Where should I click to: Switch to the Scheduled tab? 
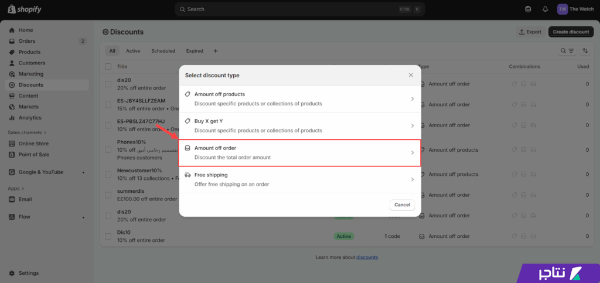coord(163,51)
